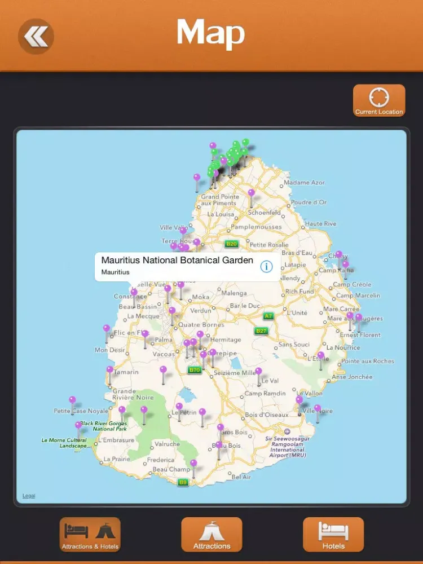Select the purple pin near L'Etoile
Viewport: 423px width, 564px height.
pos(321,355)
